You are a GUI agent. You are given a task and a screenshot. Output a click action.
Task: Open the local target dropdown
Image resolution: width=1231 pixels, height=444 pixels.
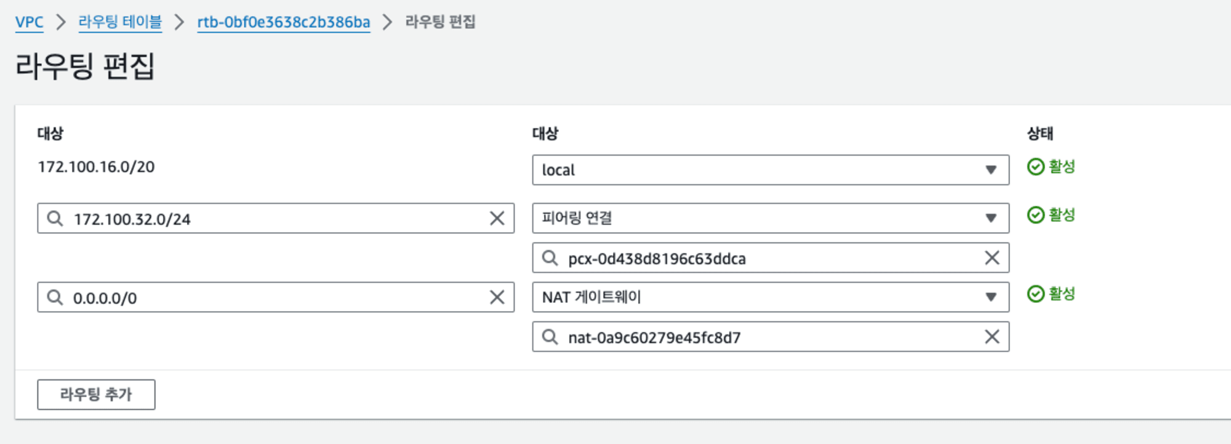pos(771,170)
